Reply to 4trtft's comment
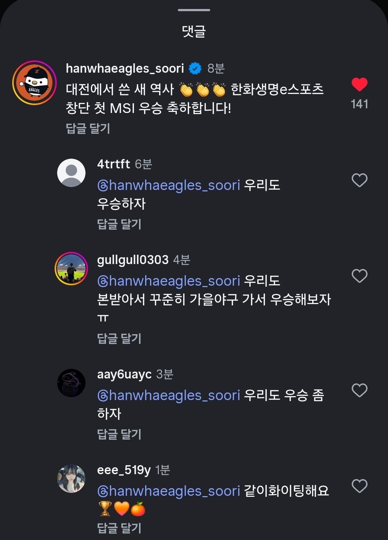 point(119,224)
